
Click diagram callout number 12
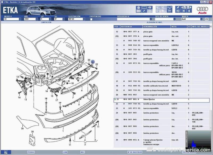click(x=26, y=100)
